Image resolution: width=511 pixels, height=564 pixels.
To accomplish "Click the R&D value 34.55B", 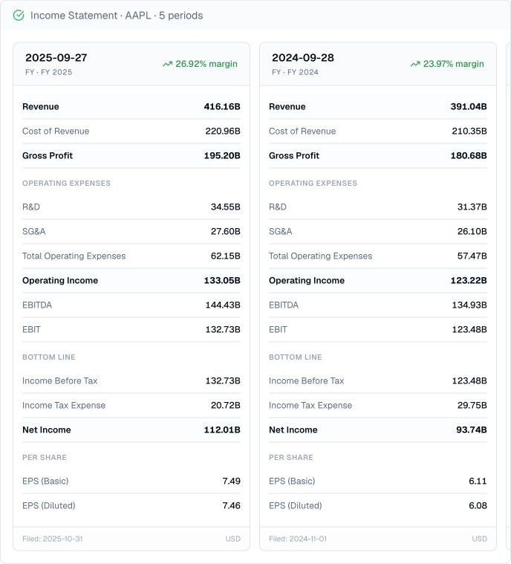I will (x=226, y=207).
